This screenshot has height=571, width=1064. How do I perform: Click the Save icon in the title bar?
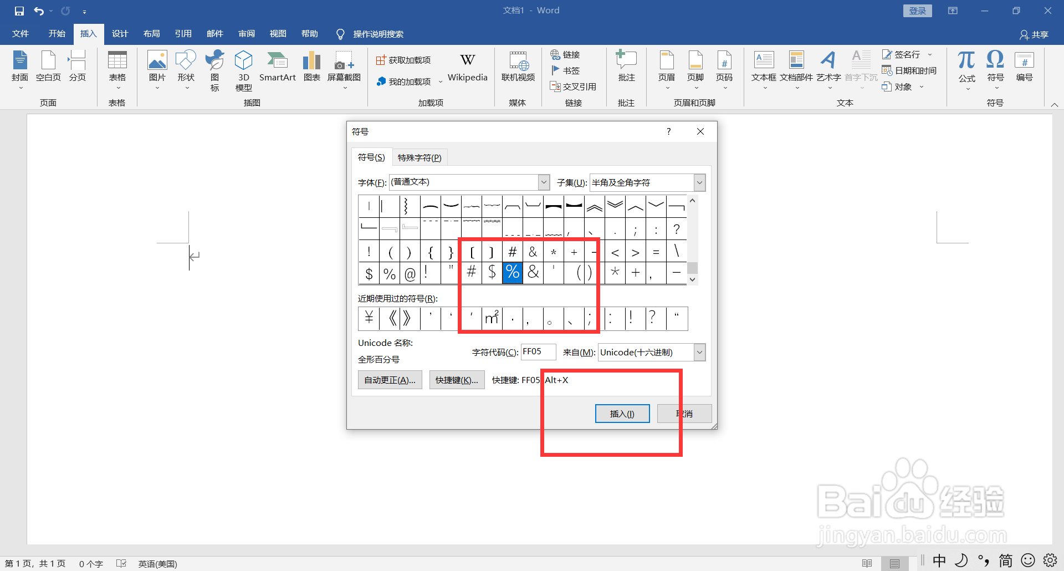point(19,11)
